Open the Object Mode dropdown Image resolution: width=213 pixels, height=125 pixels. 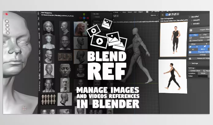coord(116,12)
